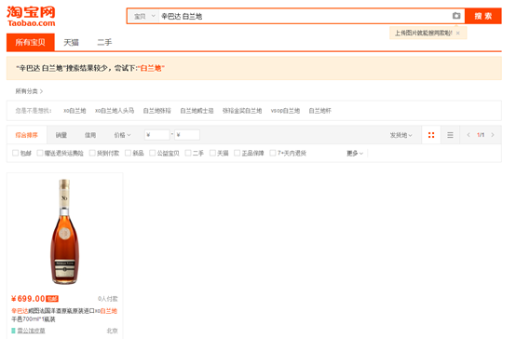The height and width of the screenshot is (339, 516).
Task: Click the Taobao.com logo
Action: [32, 17]
